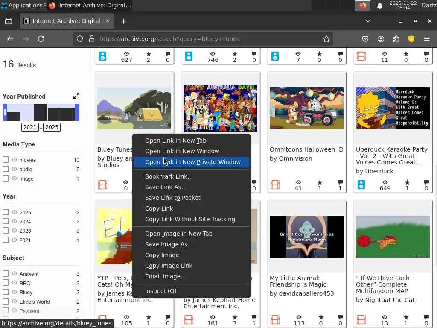
Task: Click the site padlock security icon
Action: pos(92,39)
